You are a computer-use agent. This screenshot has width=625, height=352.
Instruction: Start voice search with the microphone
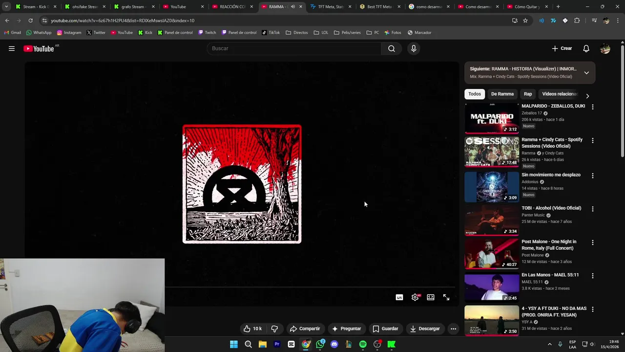coord(414,48)
